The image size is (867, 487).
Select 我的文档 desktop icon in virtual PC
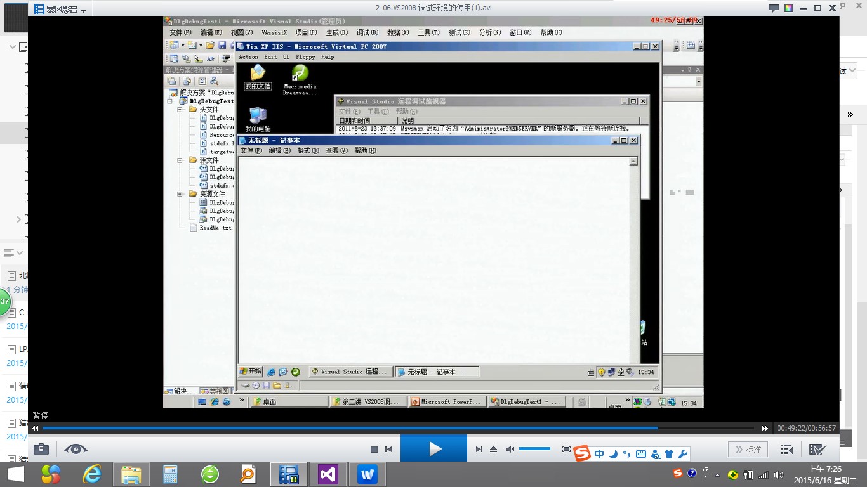(x=258, y=77)
